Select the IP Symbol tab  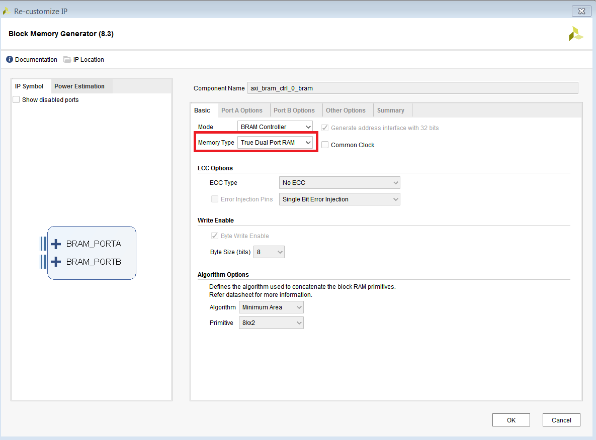click(x=29, y=86)
